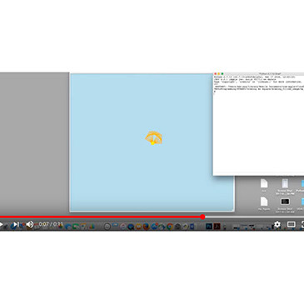Enter fullscreen mode
Screen dimensions: 304x304
tap(302, 224)
